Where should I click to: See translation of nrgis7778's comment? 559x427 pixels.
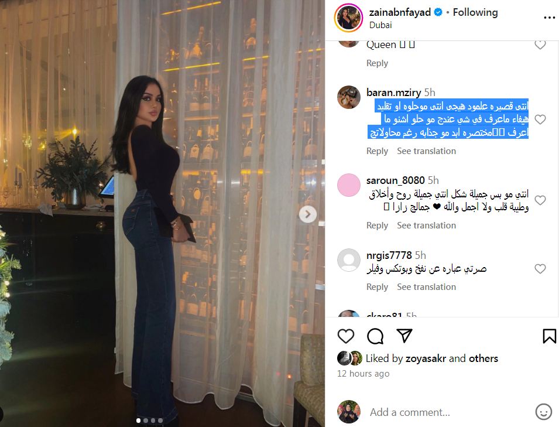pos(426,287)
